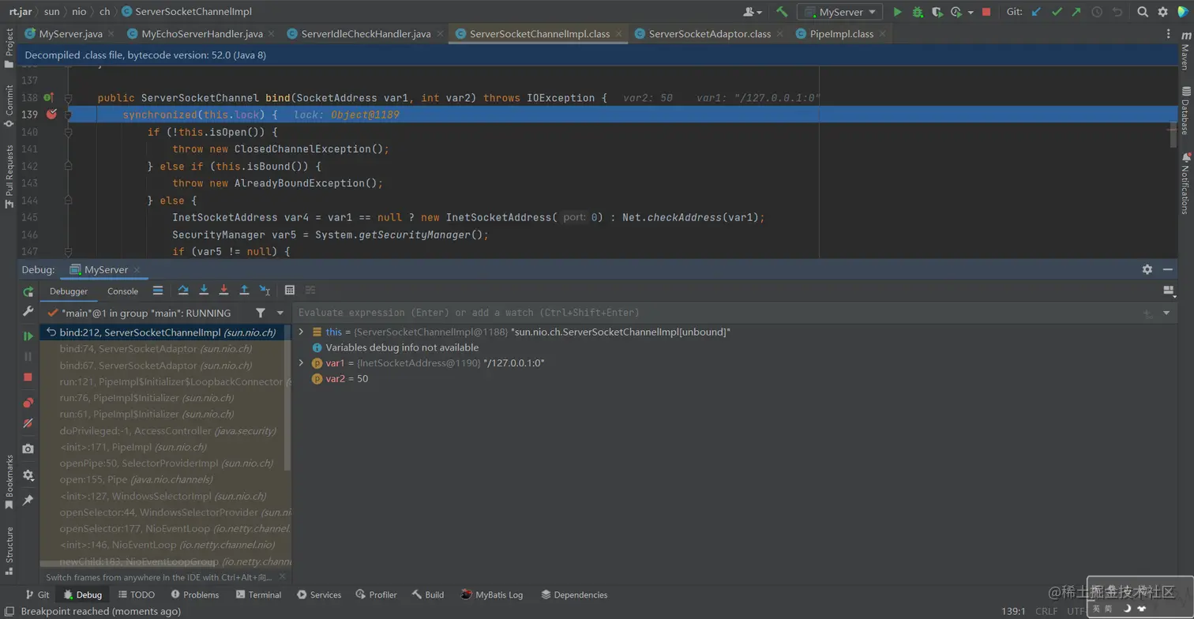Screen dimensions: 1194x619
Task: Stop the running process in top toolbar
Action: pos(986,12)
